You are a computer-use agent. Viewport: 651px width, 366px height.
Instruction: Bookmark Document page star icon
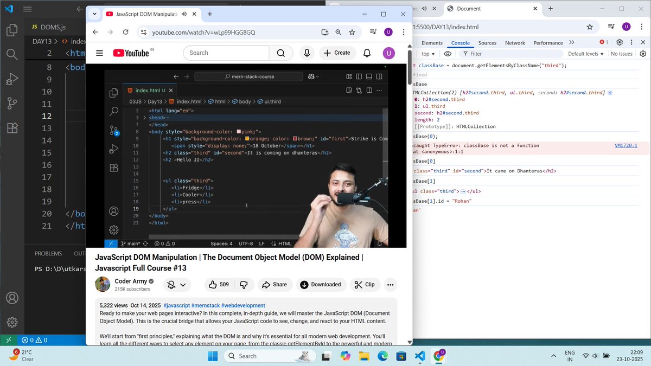[590, 27]
